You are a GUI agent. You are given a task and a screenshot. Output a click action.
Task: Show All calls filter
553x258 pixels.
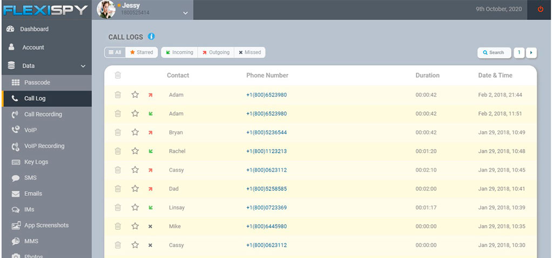(115, 52)
